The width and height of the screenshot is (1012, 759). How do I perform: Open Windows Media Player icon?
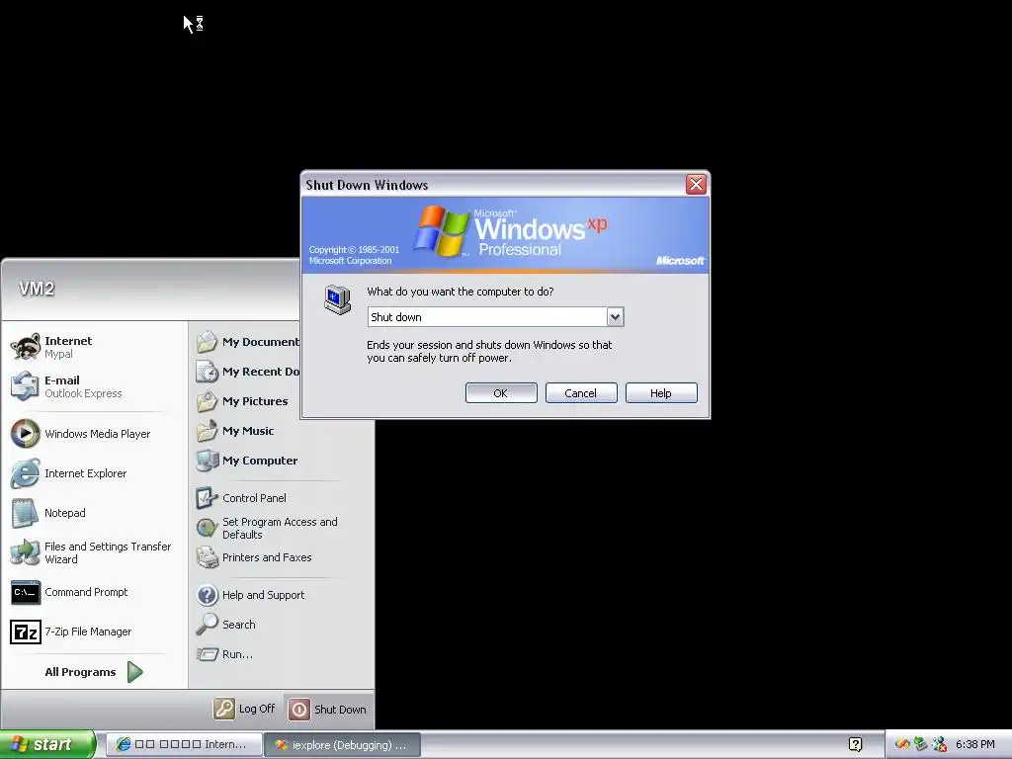click(x=25, y=433)
